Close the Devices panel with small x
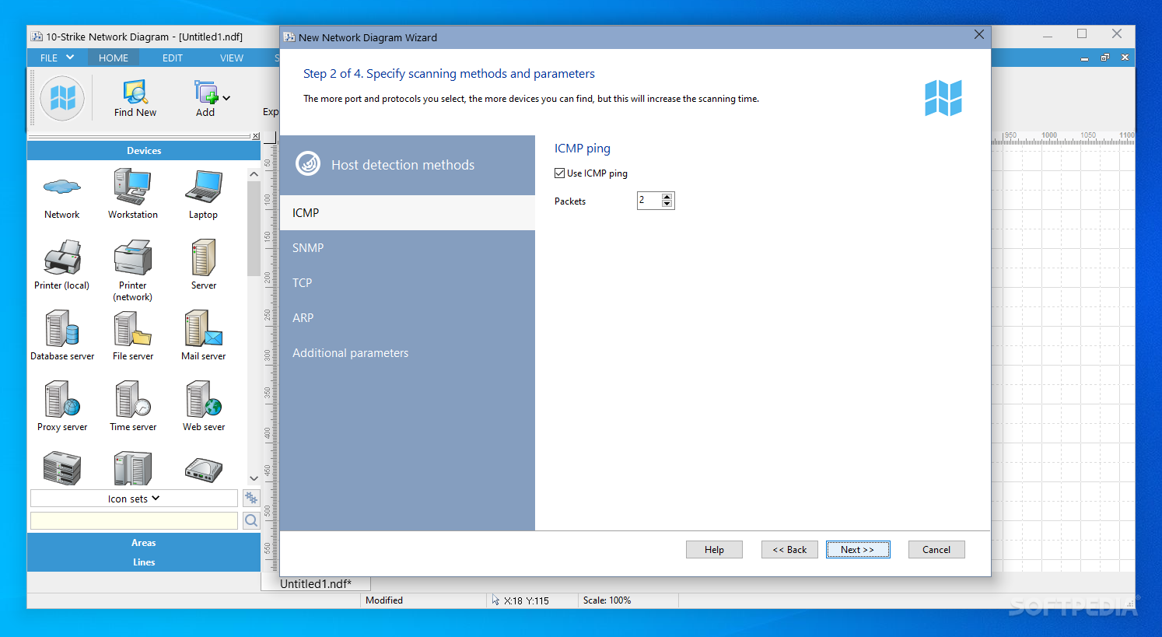This screenshot has height=637, width=1162. click(256, 136)
